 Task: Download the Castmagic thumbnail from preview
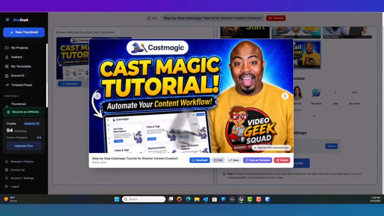199,160
